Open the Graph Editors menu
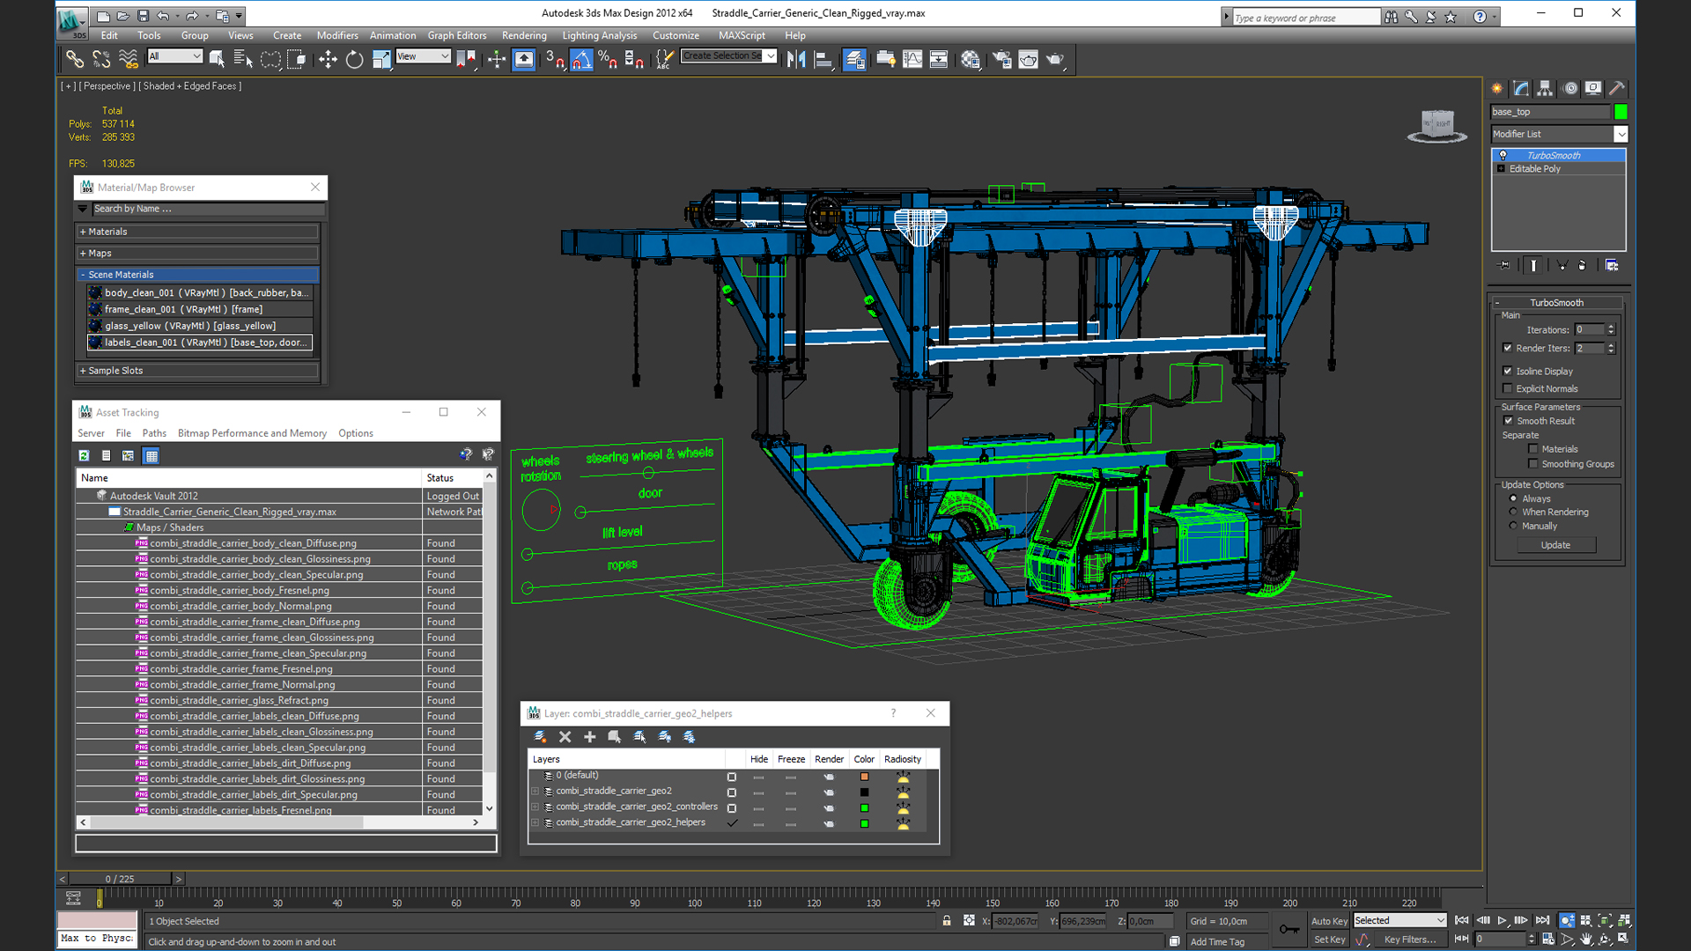 coord(457,35)
